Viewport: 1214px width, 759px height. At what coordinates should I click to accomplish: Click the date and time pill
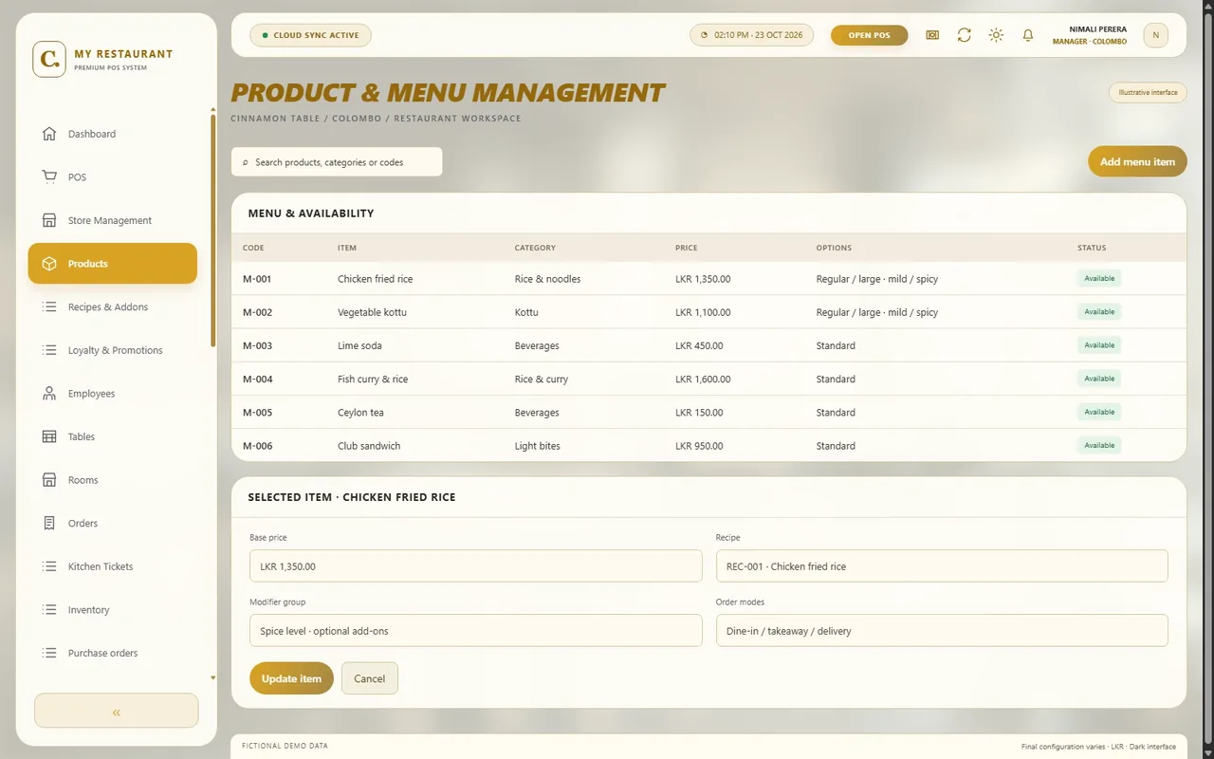coord(751,35)
